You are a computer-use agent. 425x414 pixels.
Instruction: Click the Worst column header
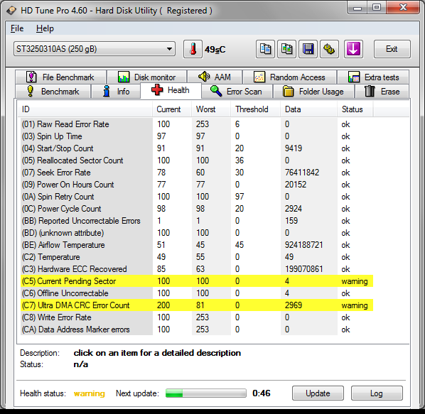211,109
